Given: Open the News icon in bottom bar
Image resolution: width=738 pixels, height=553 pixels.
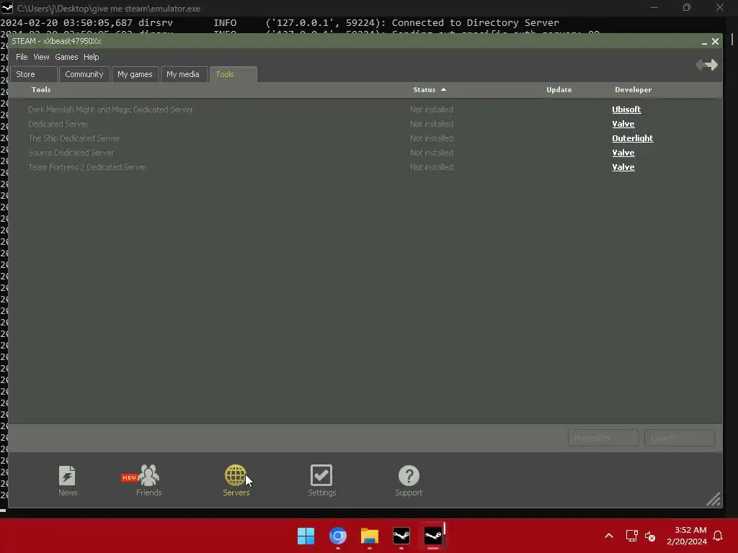Looking at the screenshot, I should [67, 480].
